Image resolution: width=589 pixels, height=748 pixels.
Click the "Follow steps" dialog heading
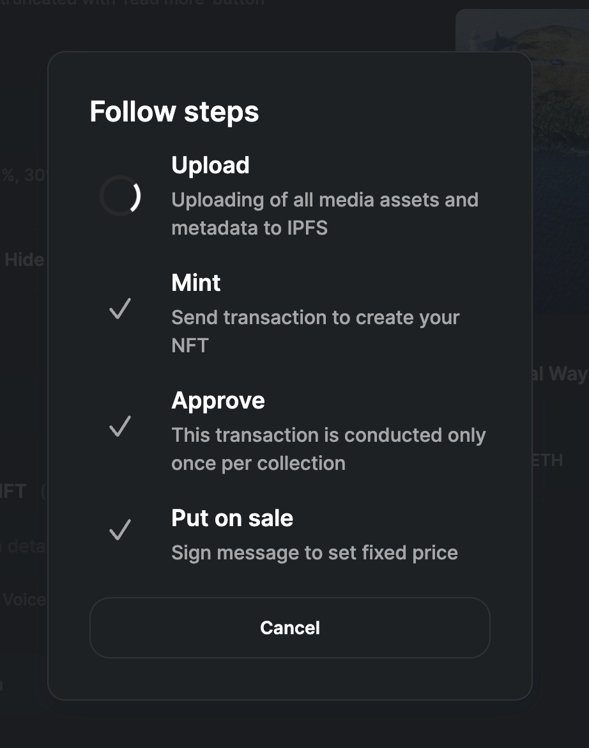pos(174,111)
